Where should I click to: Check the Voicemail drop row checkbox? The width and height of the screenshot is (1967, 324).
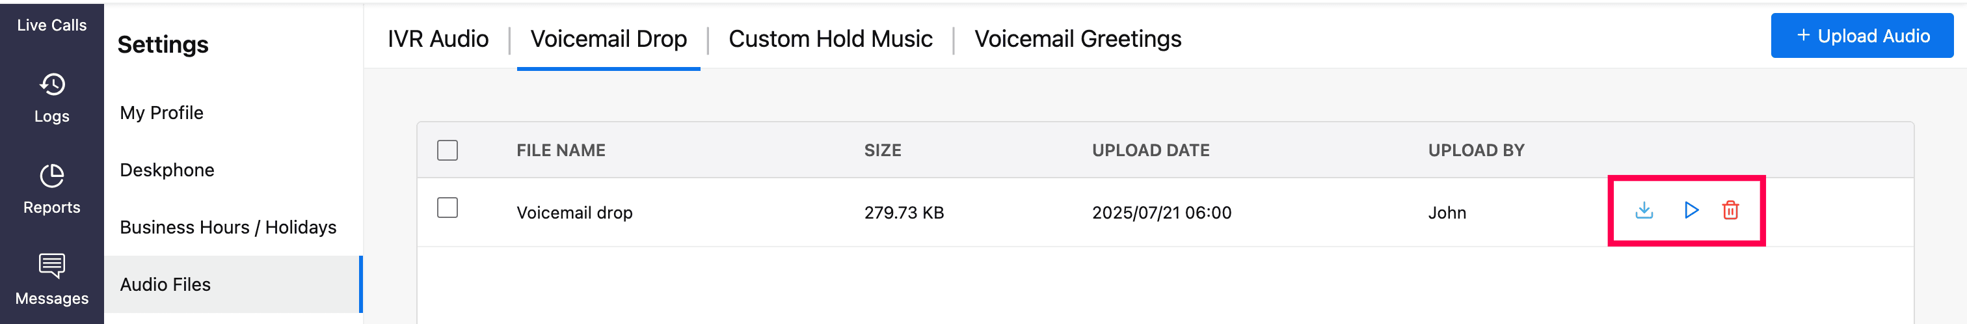[448, 208]
